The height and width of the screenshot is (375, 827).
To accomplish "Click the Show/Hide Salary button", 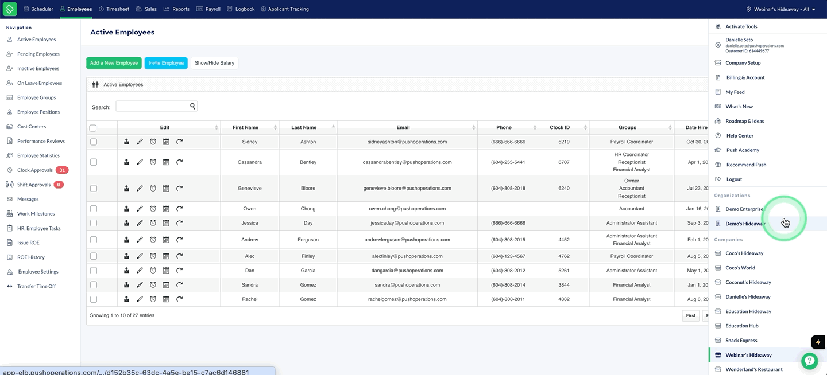I will point(214,63).
